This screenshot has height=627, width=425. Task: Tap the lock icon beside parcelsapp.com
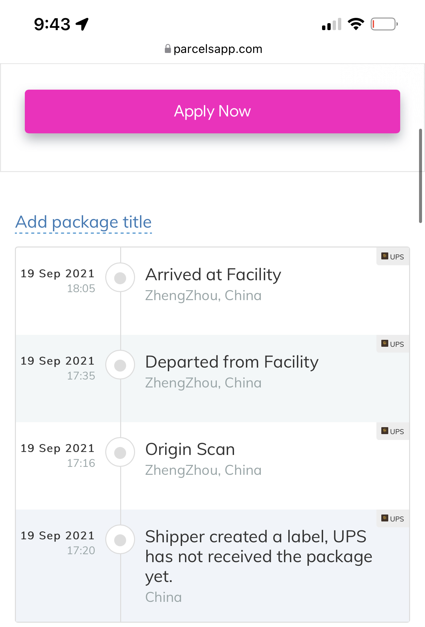(168, 49)
